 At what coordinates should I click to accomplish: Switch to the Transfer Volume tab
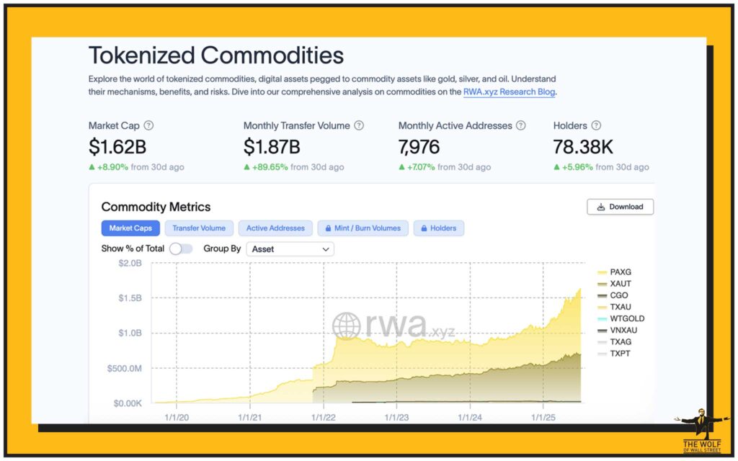(199, 228)
